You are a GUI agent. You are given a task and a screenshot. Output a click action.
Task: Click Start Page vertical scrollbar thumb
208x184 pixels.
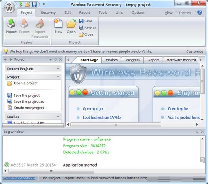coord(202,81)
